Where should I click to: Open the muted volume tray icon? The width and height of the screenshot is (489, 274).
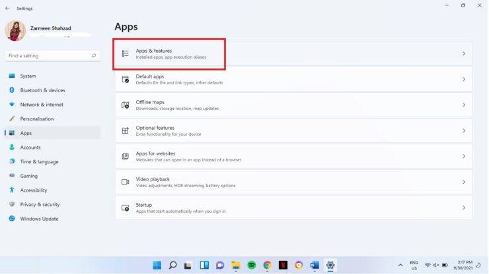click(x=436, y=265)
